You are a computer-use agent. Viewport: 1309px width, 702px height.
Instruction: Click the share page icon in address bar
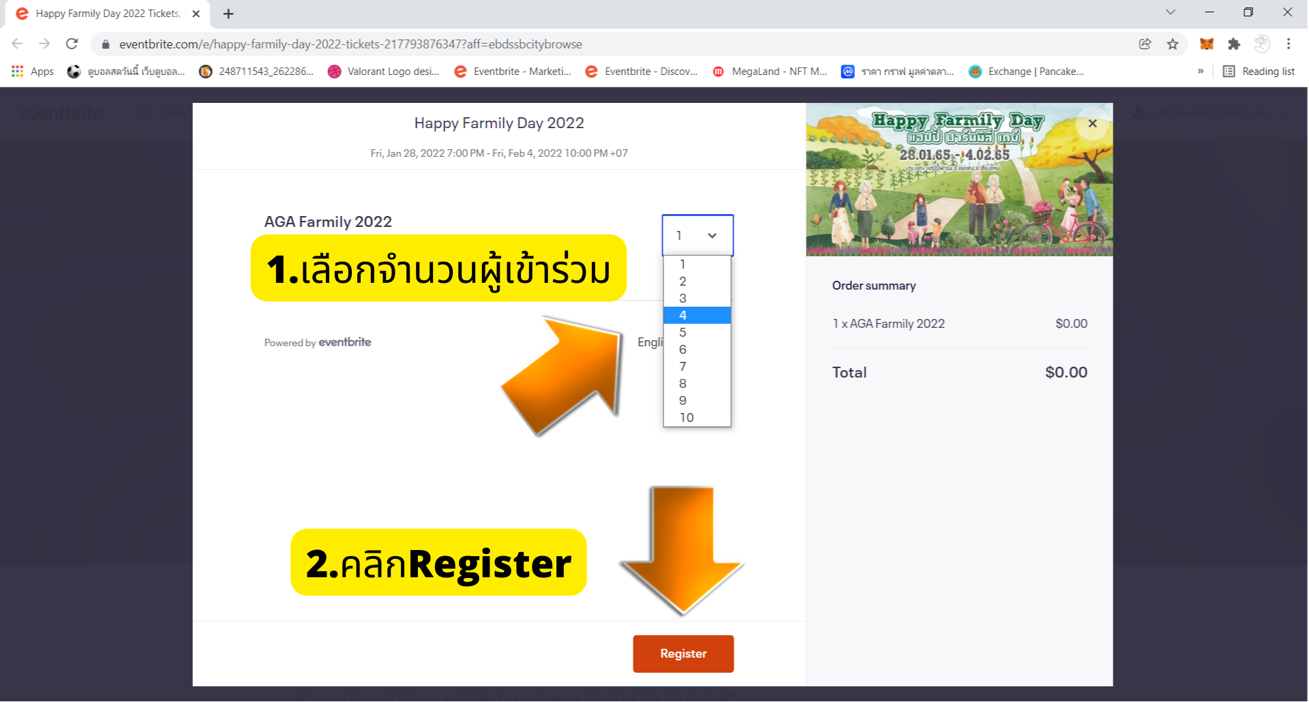tap(1145, 44)
